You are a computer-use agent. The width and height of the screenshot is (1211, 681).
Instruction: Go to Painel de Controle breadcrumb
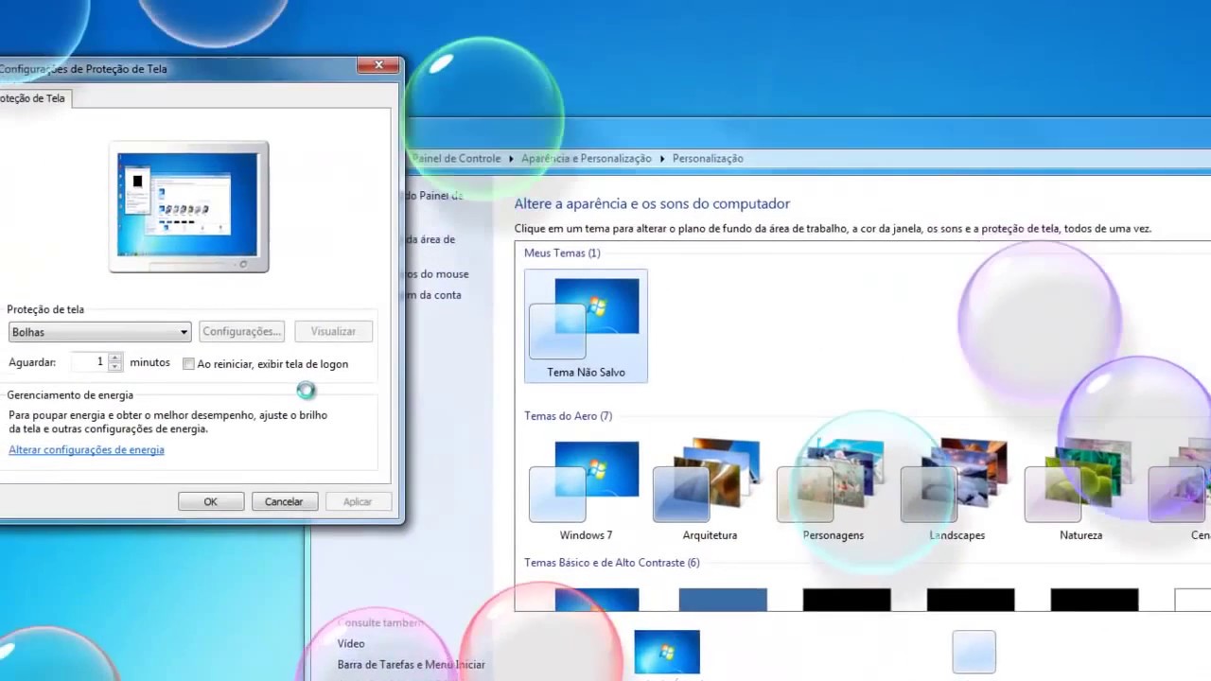[x=457, y=159]
